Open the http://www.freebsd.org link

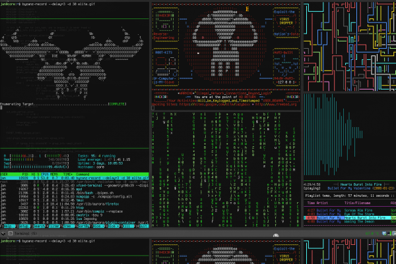(276, 104)
